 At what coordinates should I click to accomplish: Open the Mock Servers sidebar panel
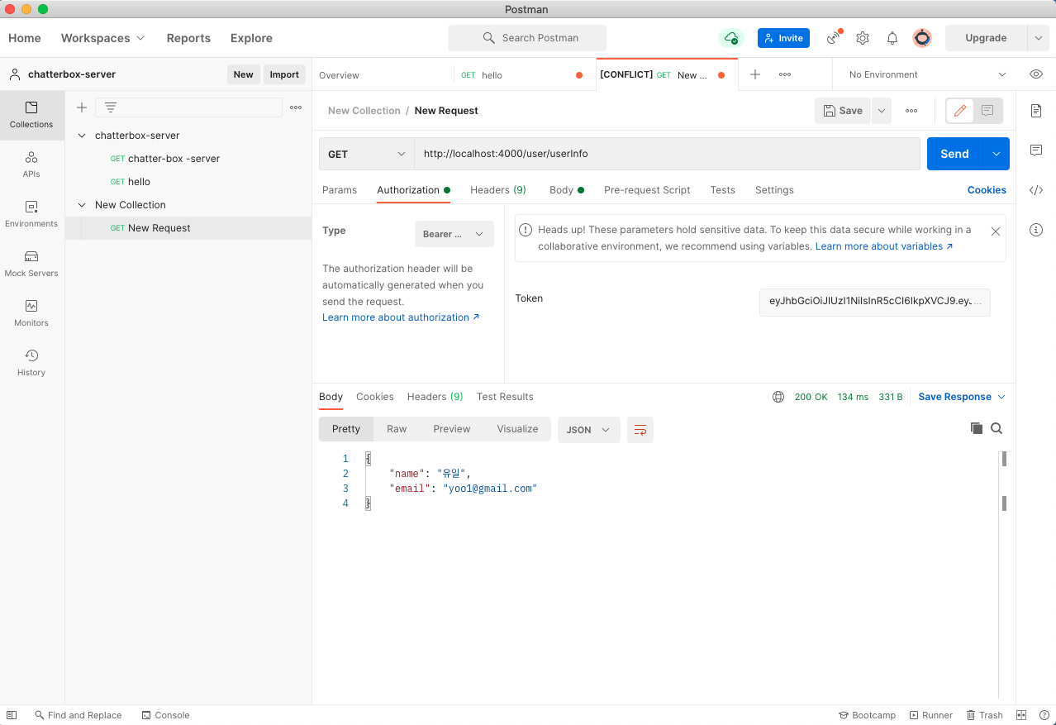tap(31, 264)
